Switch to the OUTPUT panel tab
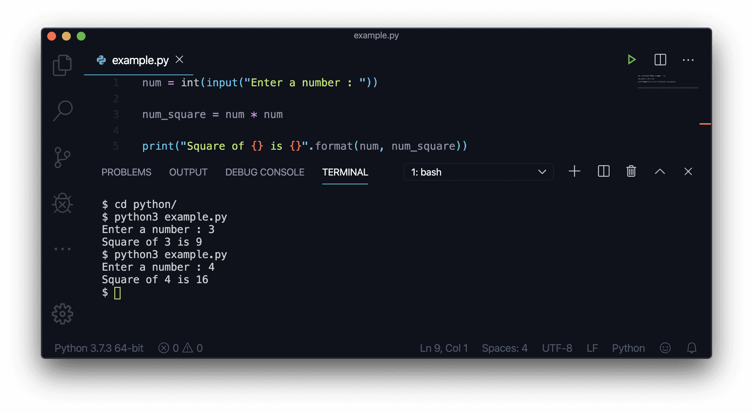The width and height of the screenshot is (753, 413). [x=188, y=172]
